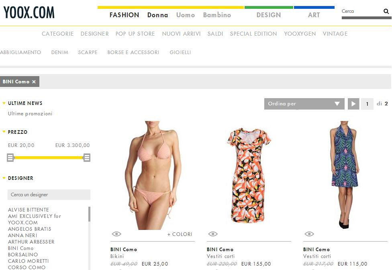Collapse the PREZZO filter section

(4, 132)
